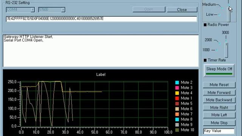Image resolution: width=242 pixels, height=136 pixels.
Task: Click the disabled Open button
Action: click(x=149, y=9)
